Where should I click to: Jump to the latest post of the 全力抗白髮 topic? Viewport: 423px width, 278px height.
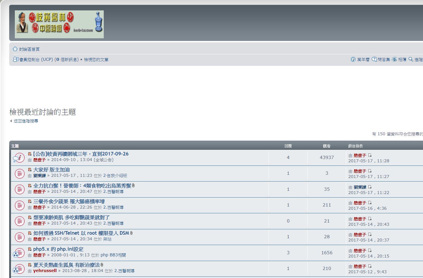[x=370, y=187]
